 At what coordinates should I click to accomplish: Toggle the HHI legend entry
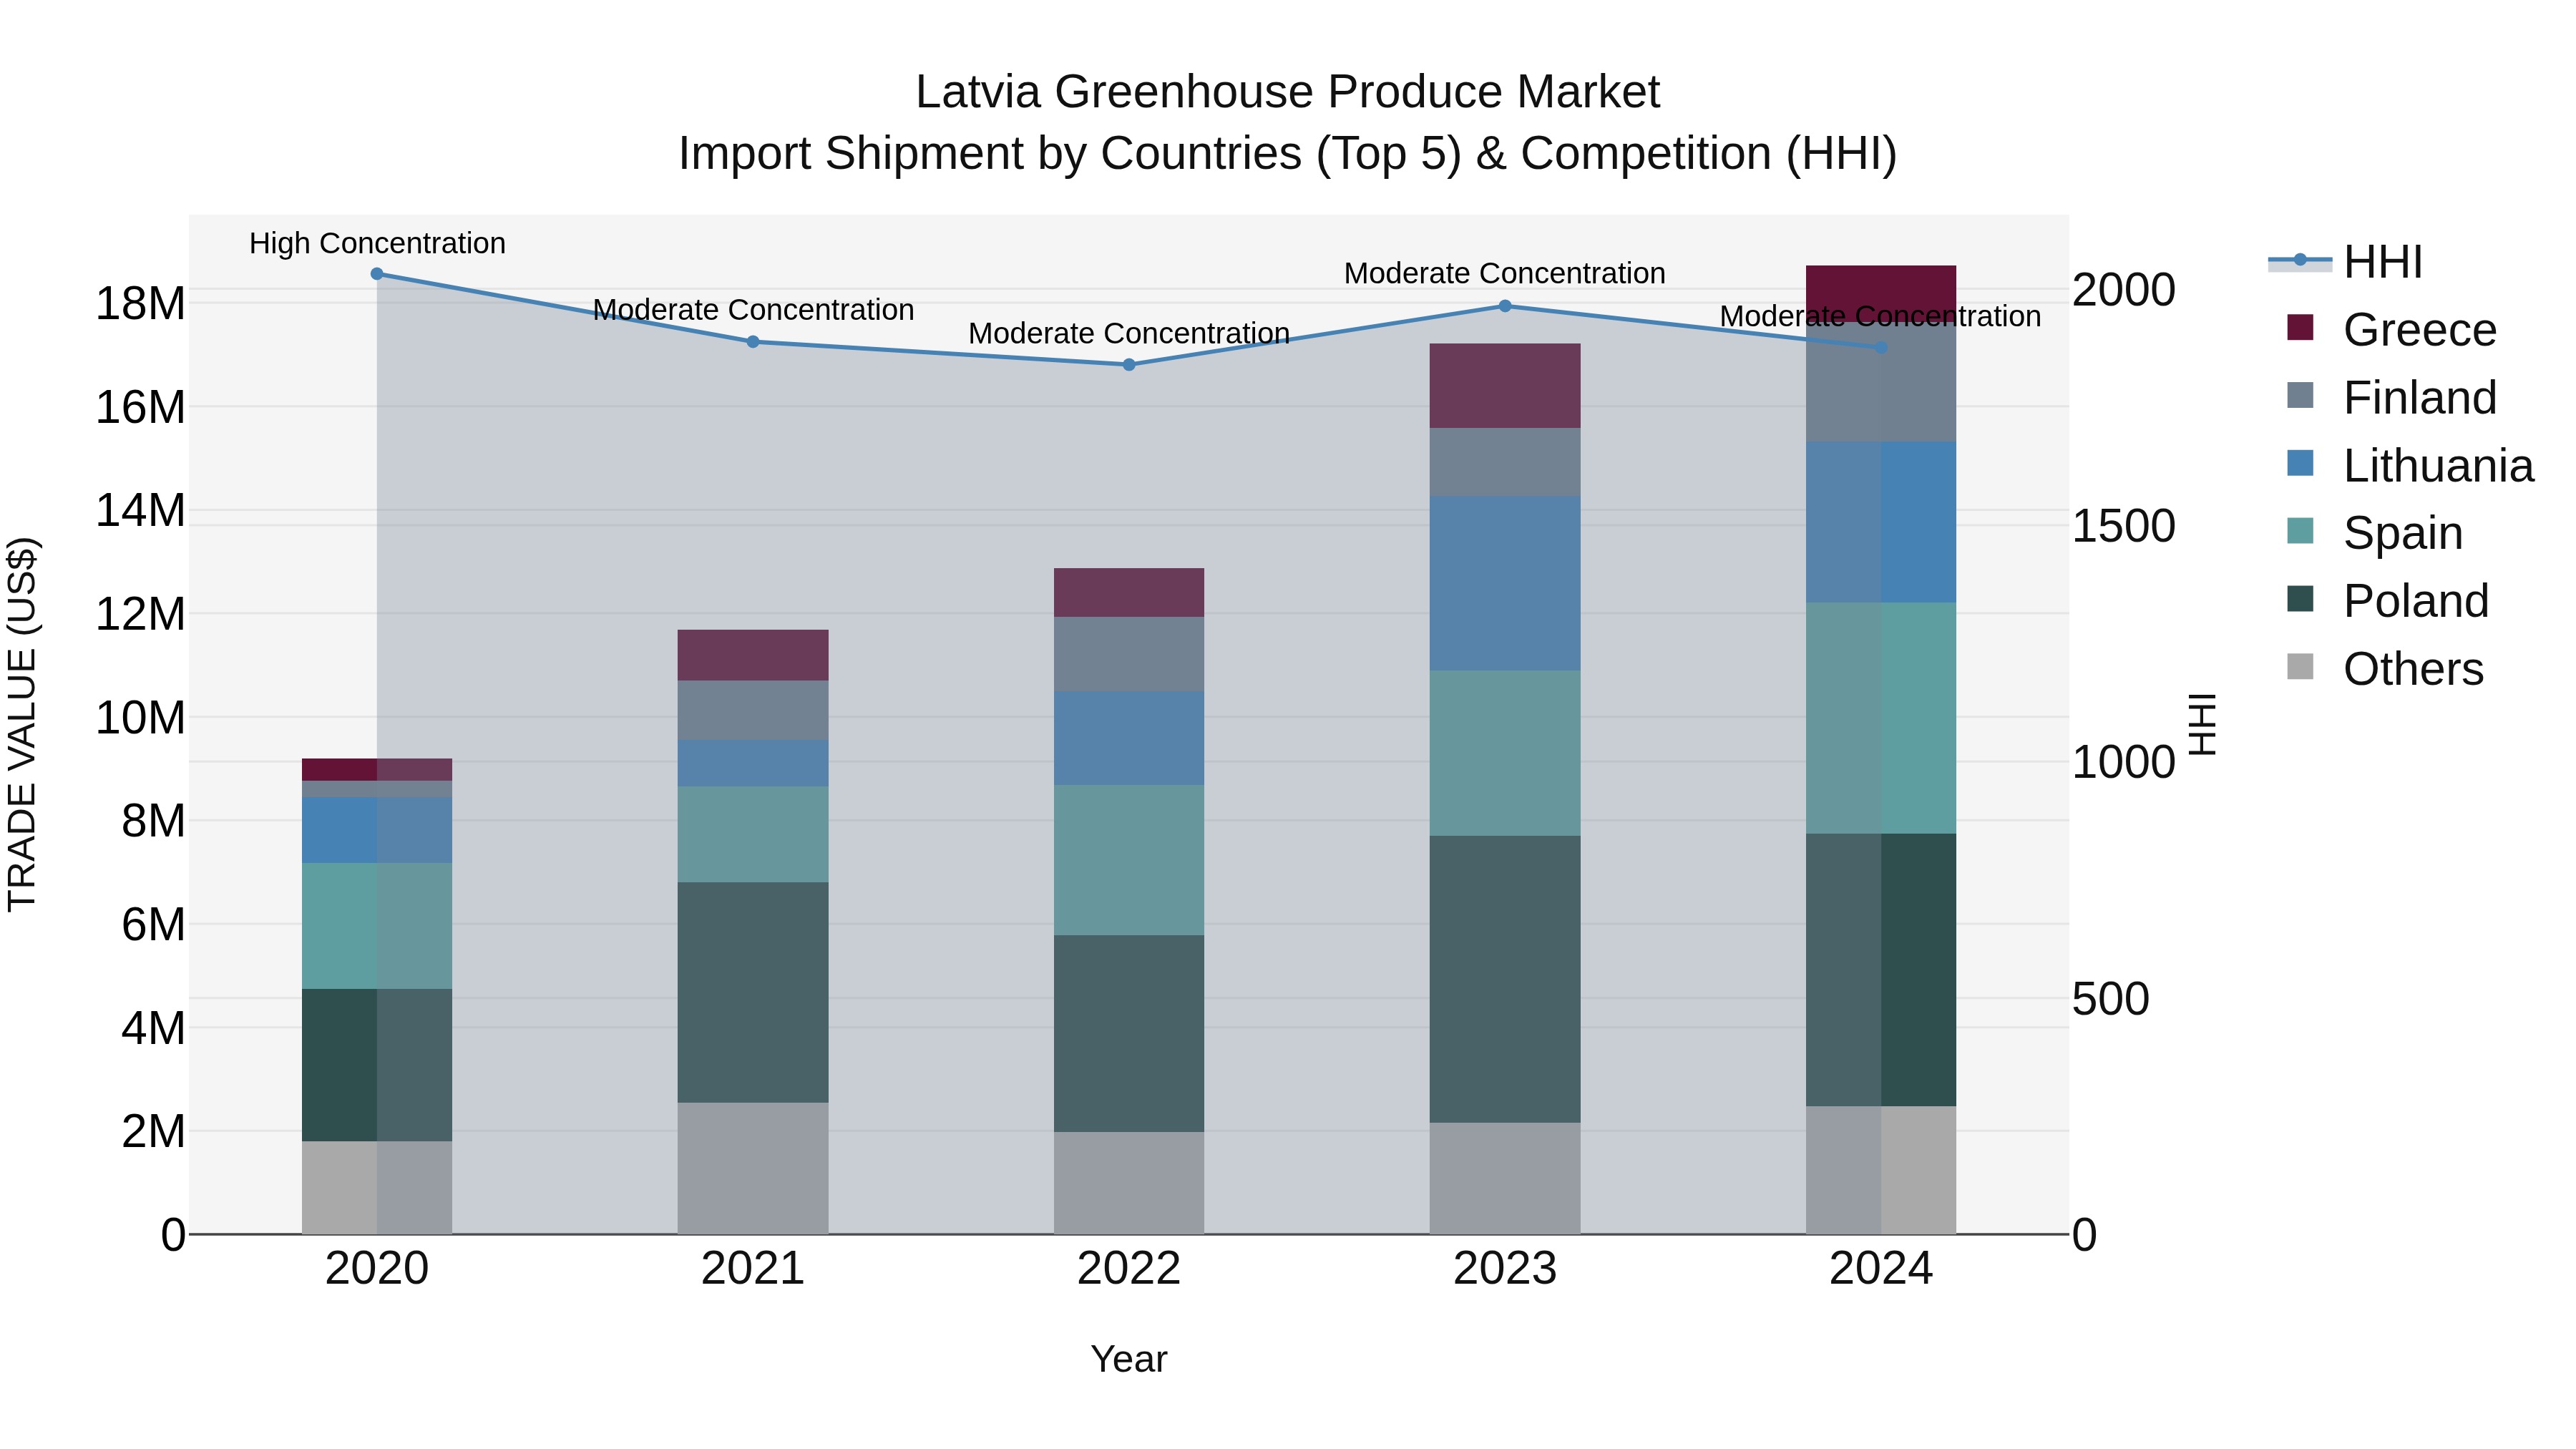2345,262
